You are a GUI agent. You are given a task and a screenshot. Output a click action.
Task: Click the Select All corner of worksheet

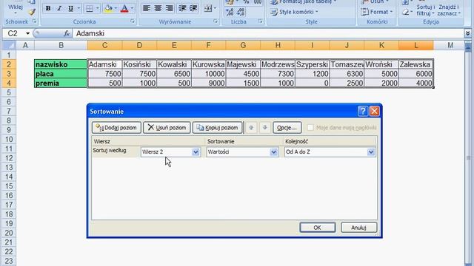tap(9, 45)
